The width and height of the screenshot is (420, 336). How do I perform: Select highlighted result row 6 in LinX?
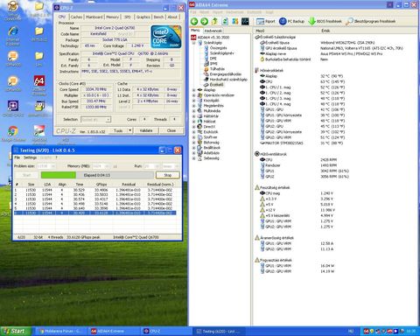(95, 213)
